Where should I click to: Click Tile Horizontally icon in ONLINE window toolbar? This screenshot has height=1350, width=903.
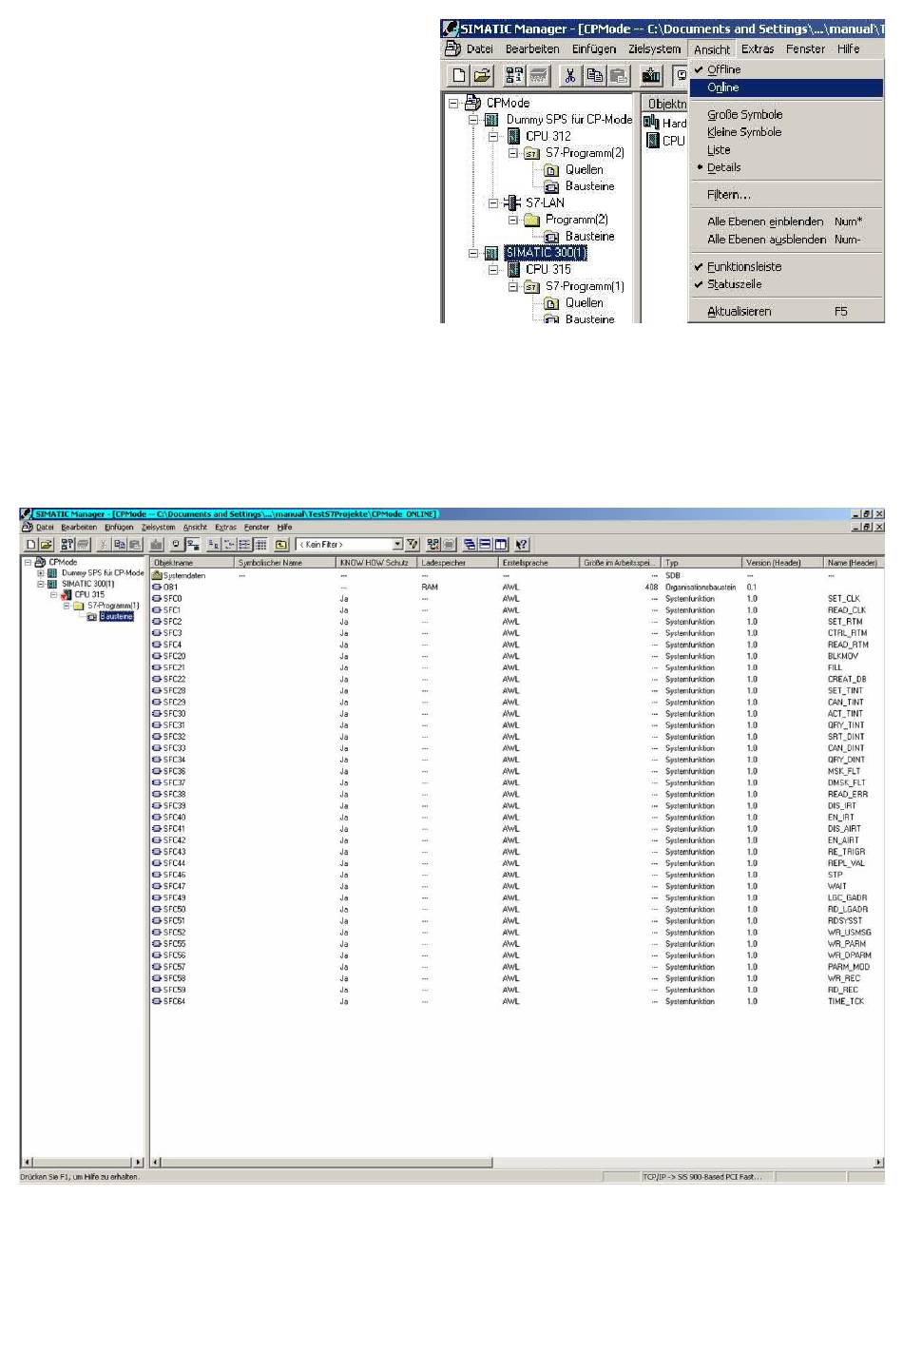click(x=485, y=545)
